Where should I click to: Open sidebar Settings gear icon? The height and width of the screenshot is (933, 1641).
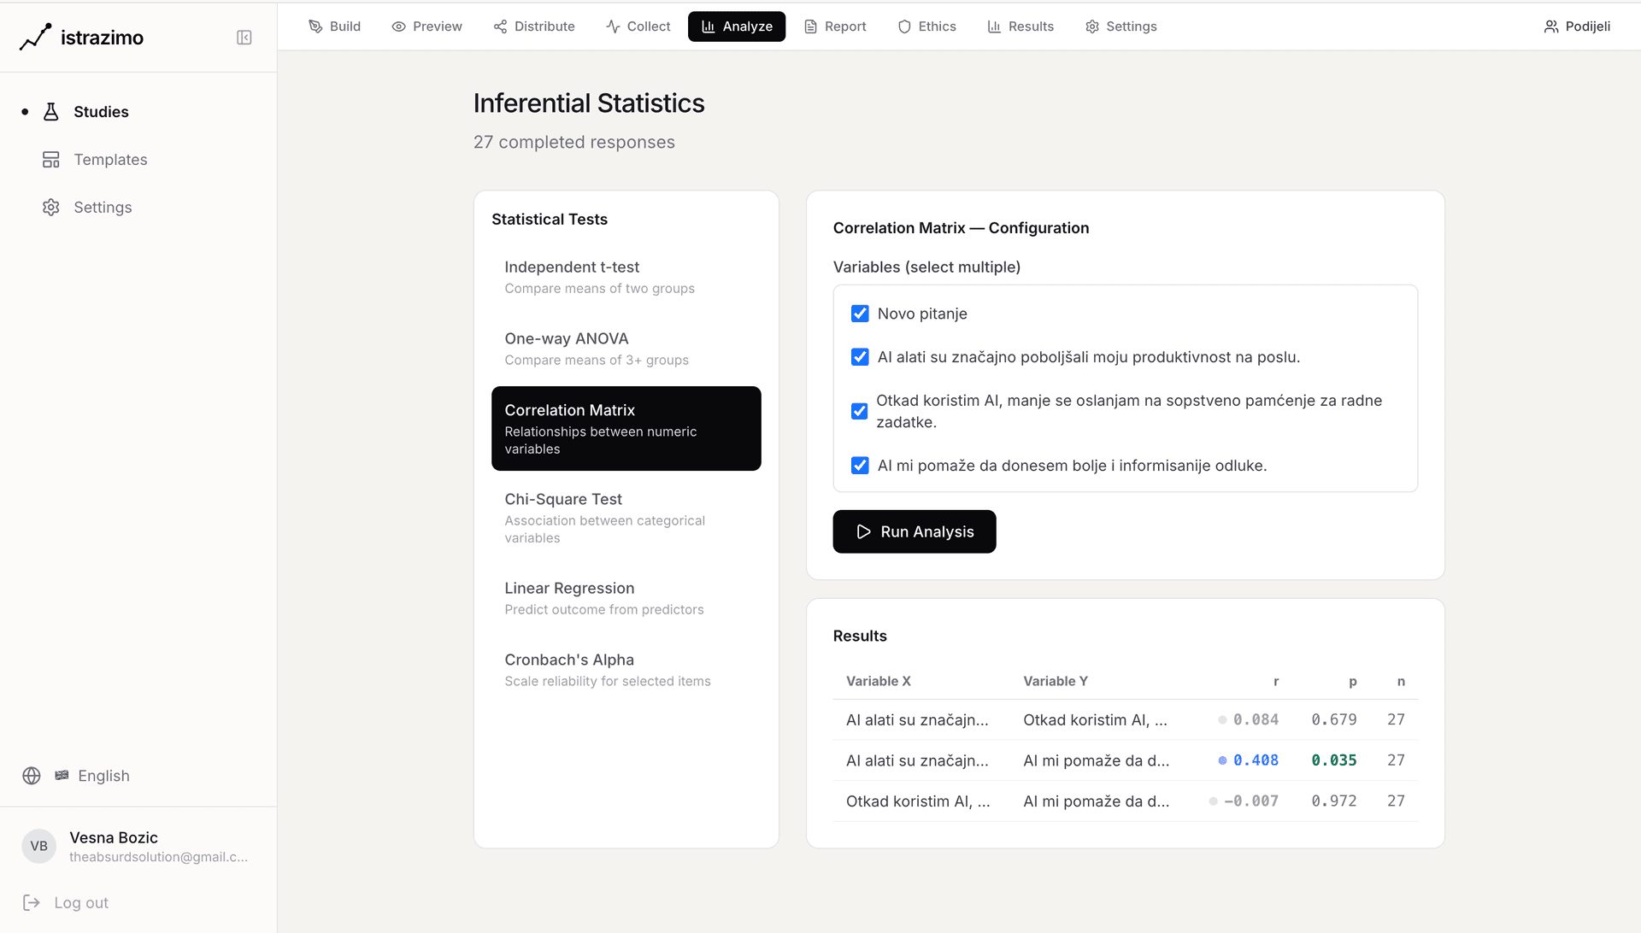(51, 208)
